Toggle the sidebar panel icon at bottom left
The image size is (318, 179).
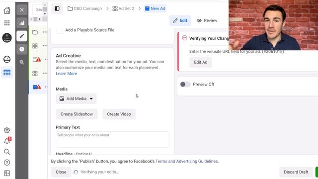(7, 173)
